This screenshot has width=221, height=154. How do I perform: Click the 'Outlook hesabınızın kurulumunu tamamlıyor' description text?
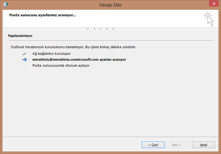click(x=73, y=47)
